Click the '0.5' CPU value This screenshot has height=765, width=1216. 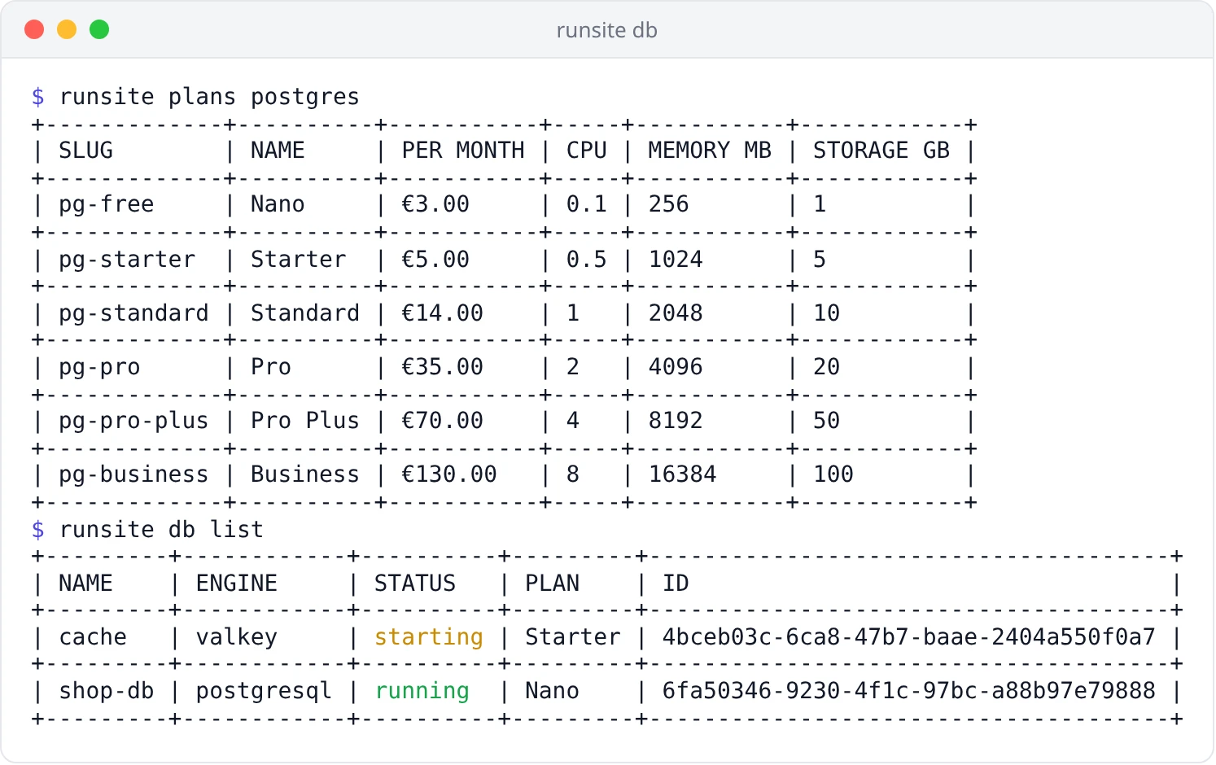(587, 260)
